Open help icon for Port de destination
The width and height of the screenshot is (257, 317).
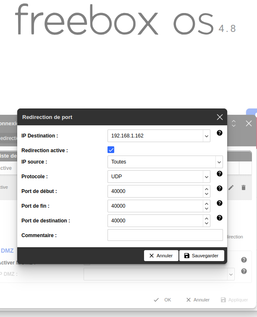tap(220, 218)
